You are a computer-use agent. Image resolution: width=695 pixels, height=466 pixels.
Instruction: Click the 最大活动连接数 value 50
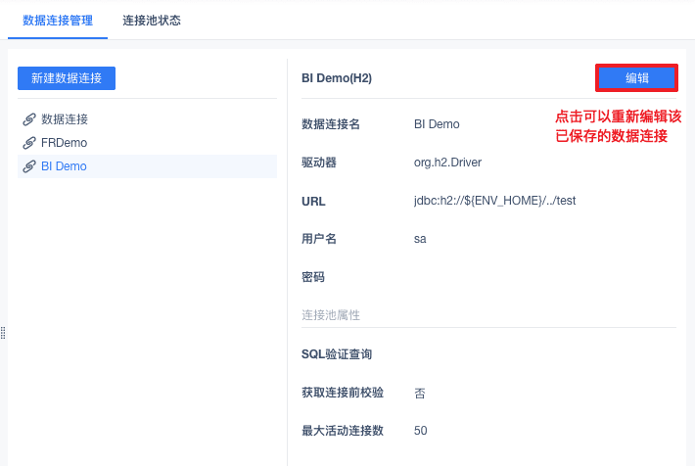pos(421,431)
